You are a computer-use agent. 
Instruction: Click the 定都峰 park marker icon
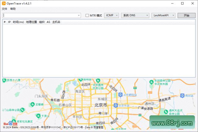point(32,104)
